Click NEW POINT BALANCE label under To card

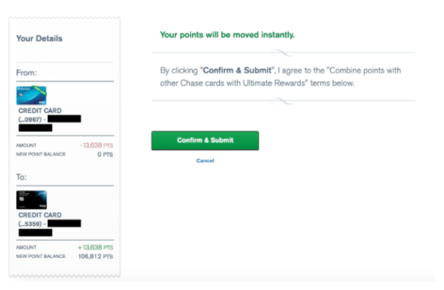click(x=41, y=257)
